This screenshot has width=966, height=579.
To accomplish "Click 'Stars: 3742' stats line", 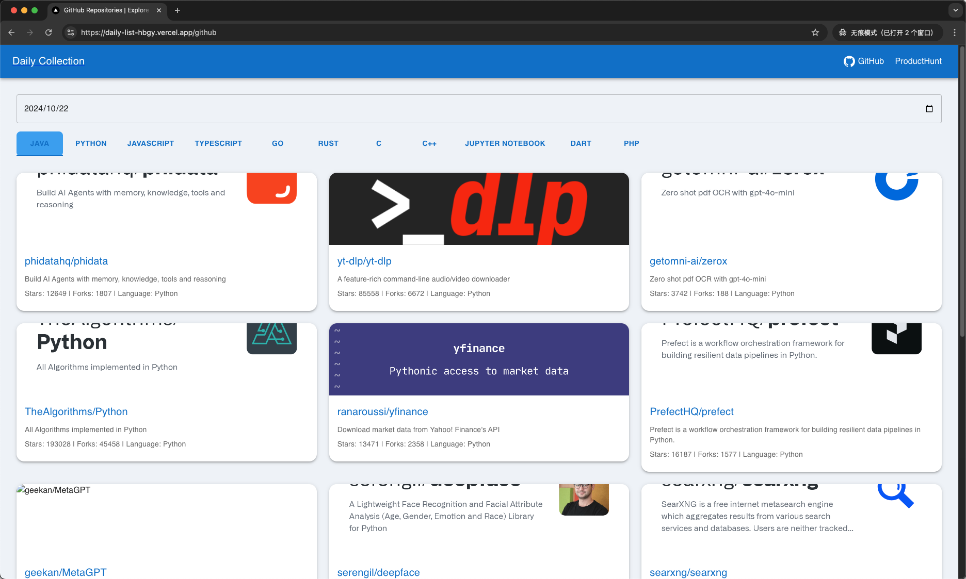I will point(722,294).
